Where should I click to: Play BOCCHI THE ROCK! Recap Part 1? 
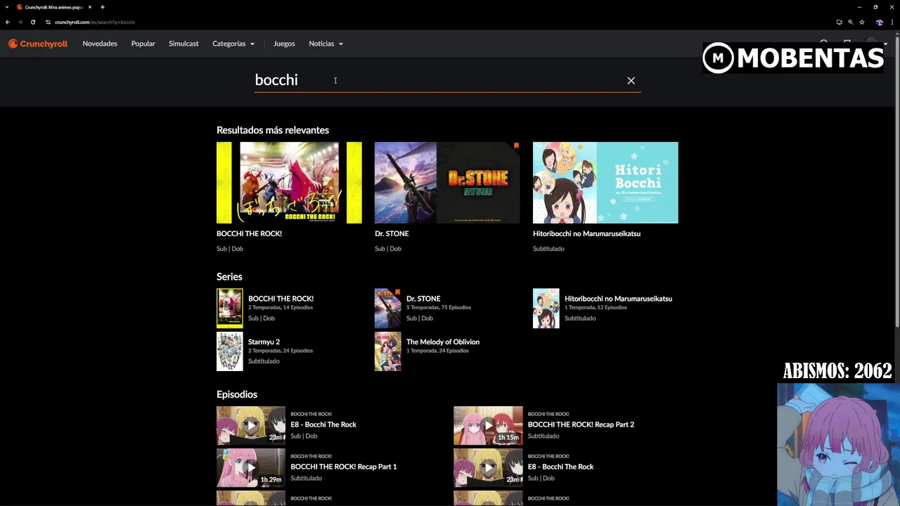tap(251, 467)
